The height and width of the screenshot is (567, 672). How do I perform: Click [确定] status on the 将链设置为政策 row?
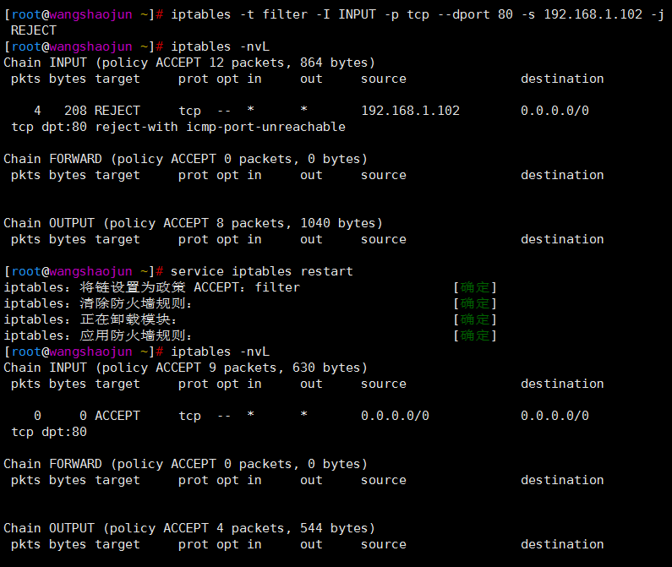(475, 287)
